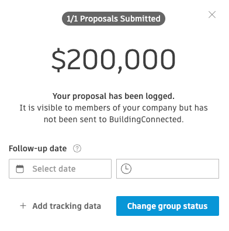Image resolution: width=229 pixels, height=231 pixels.
Task: Open the Select date picker field
Action: coord(60,169)
